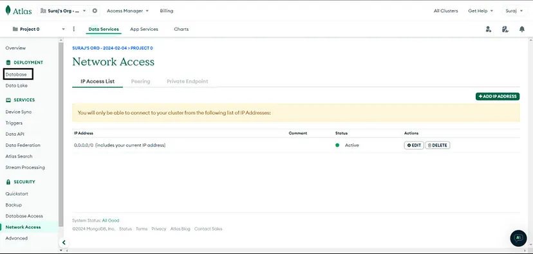The image size is (533, 254).
Task: Click the sidebar vertical scrollbar
Action: tap(61, 134)
